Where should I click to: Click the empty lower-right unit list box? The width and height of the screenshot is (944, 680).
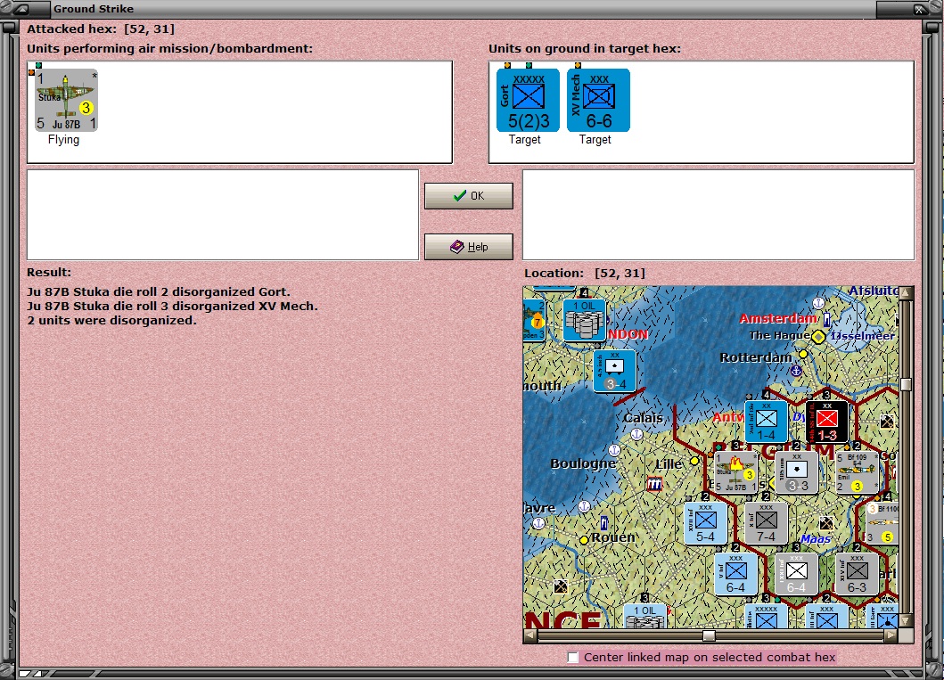[x=718, y=215]
